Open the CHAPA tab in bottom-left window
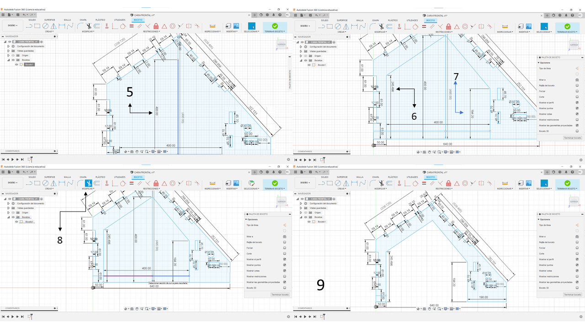This screenshot has width=585, height=329. 83,177
